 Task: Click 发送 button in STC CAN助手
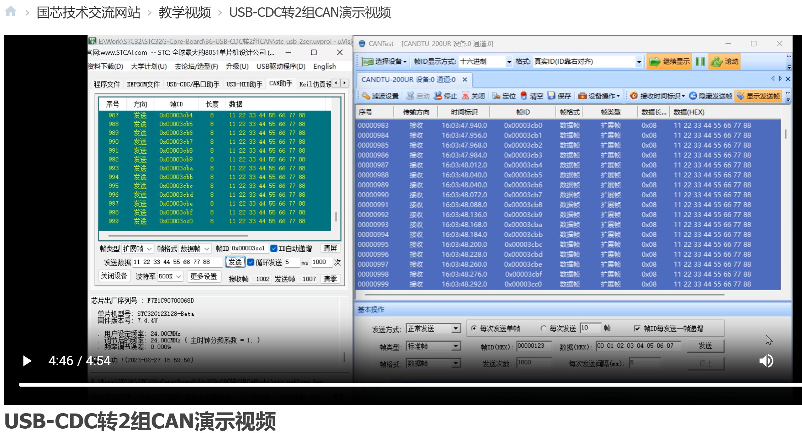pyautogui.click(x=235, y=262)
